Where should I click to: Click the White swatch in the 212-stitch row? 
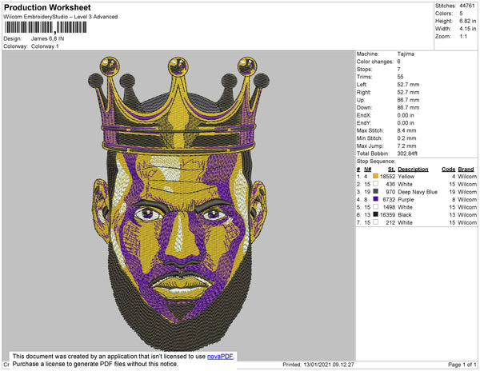point(376,222)
